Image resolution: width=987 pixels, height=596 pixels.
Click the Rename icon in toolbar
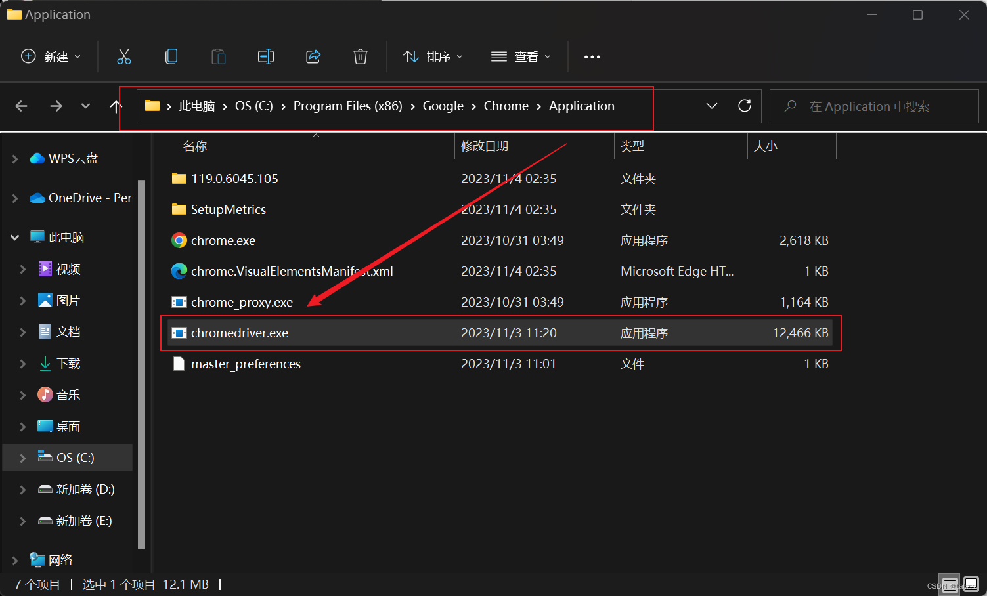(266, 56)
